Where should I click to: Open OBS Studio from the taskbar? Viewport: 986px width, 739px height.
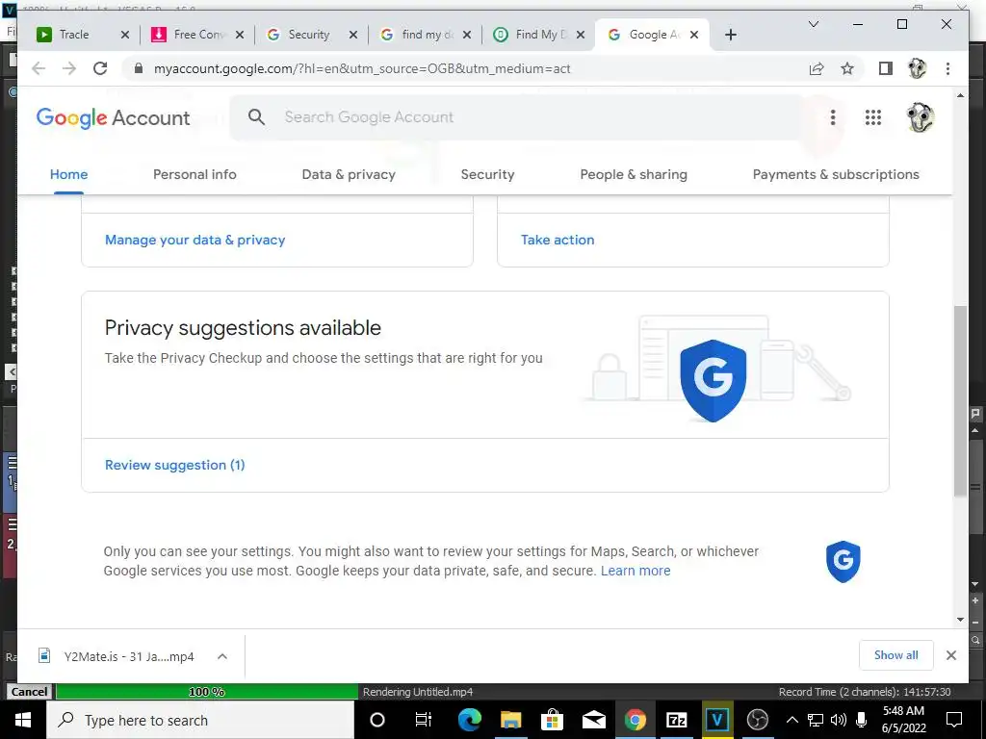757,720
